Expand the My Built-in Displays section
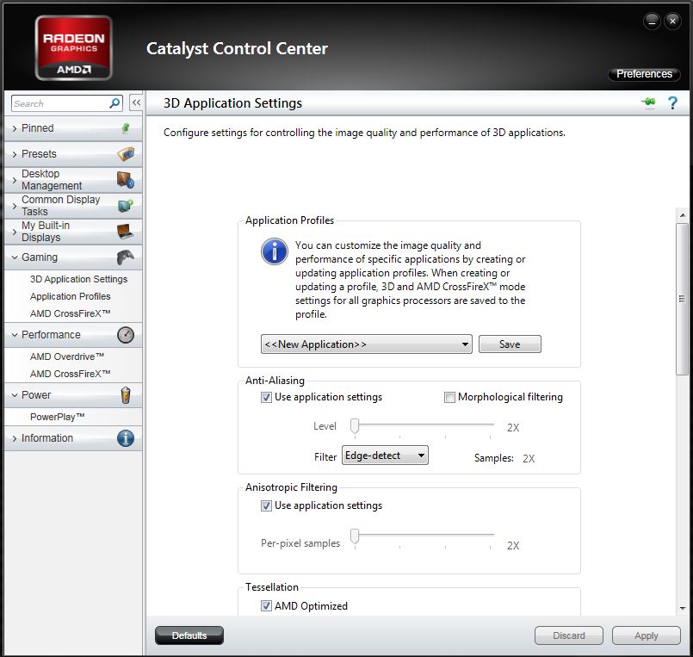Image resolution: width=693 pixels, height=657 pixels. [x=15, y=232]
